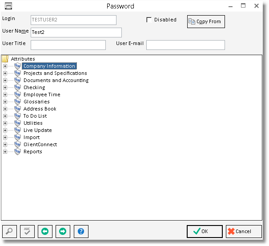
Task: Click the window icon in title bar
Action: (8, 6)
